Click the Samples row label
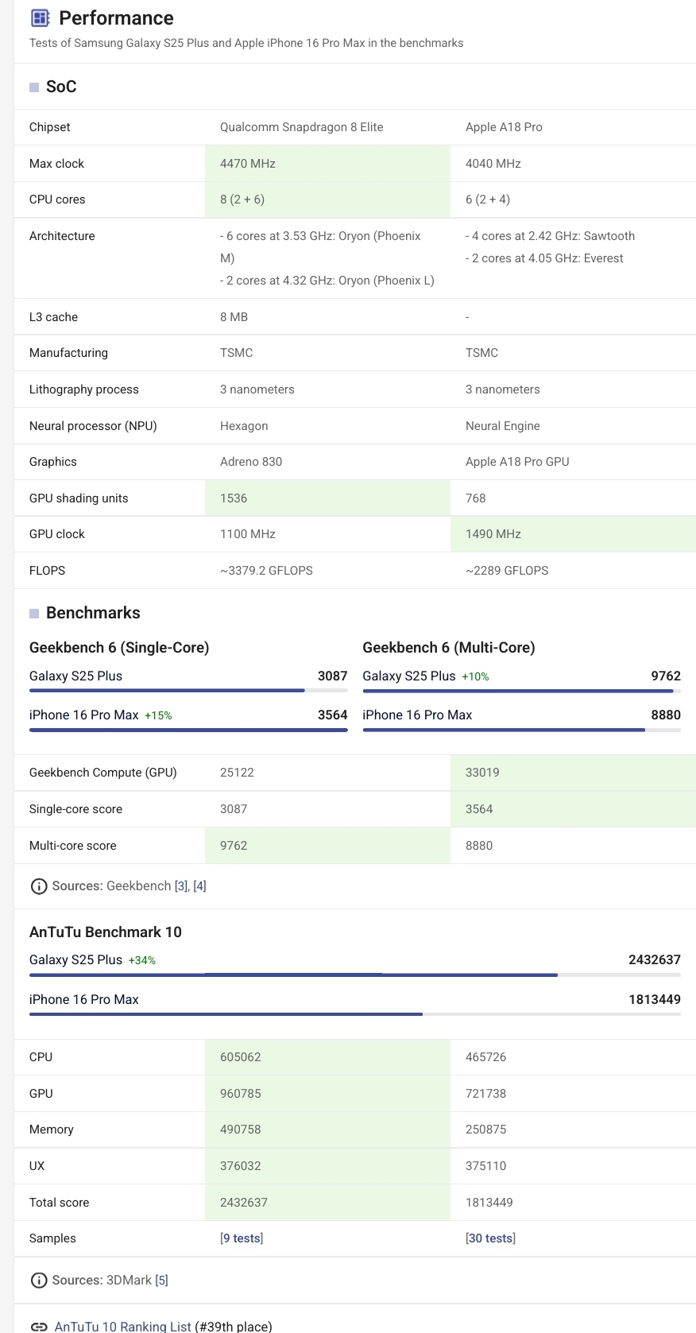The width and height of the screenshot is (696, 1333). coord(52,1238)
